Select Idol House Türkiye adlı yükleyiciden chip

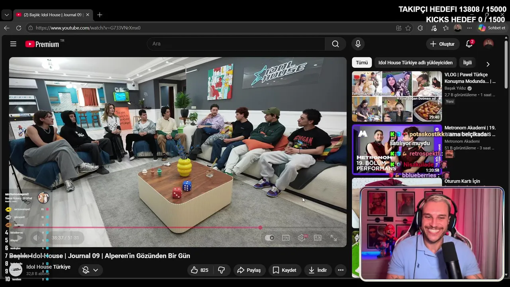[x=416, y=63]
